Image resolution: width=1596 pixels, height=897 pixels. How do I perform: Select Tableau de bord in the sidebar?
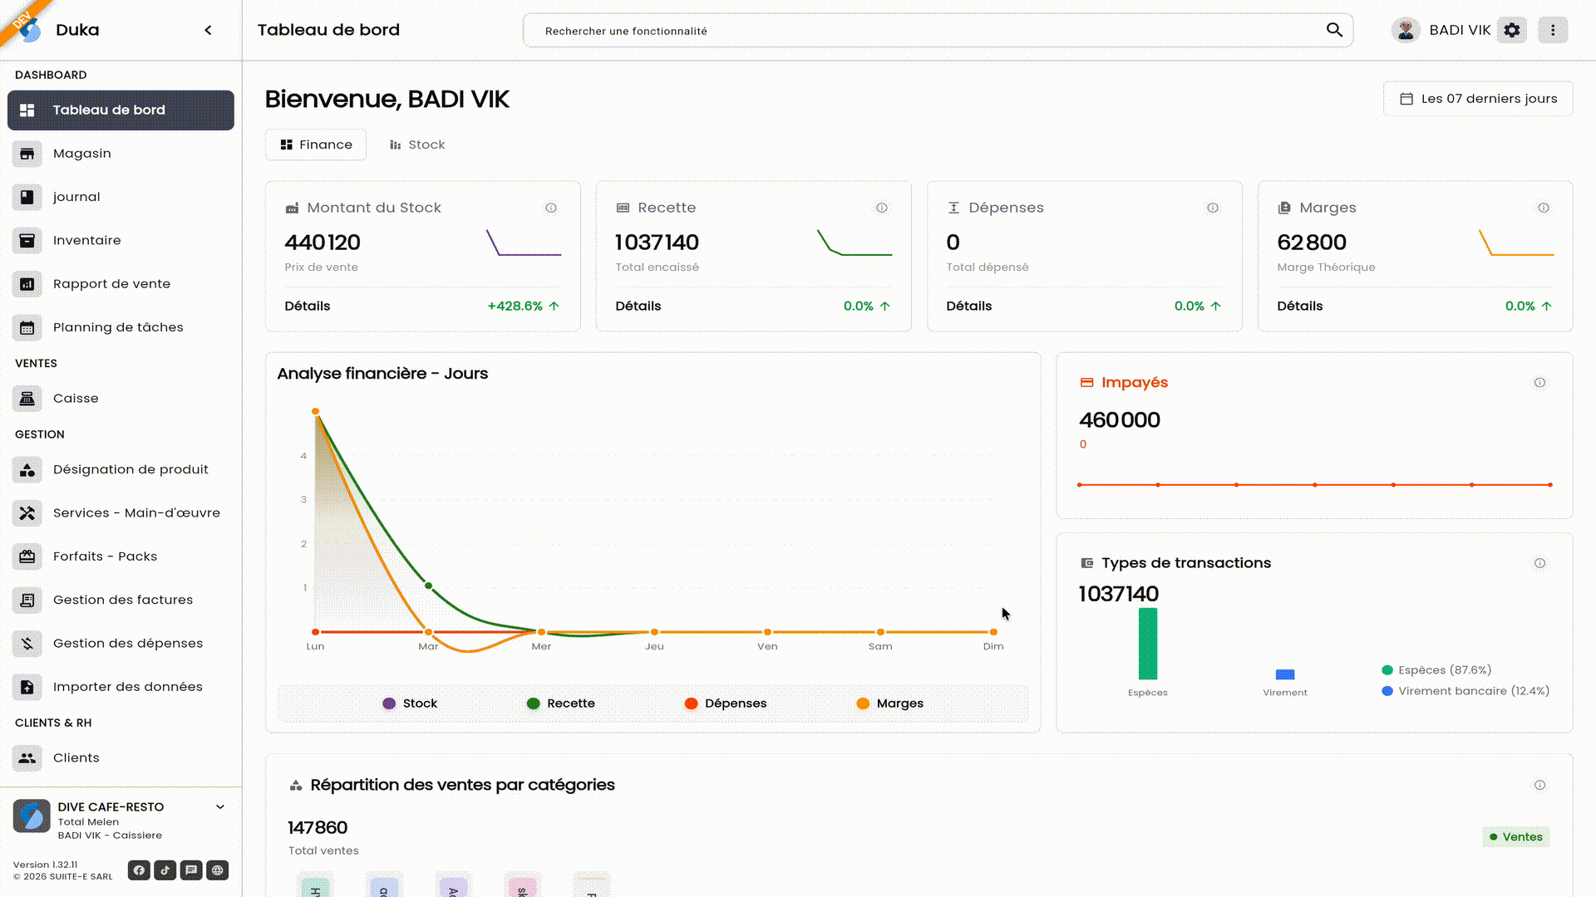(109, 110)
